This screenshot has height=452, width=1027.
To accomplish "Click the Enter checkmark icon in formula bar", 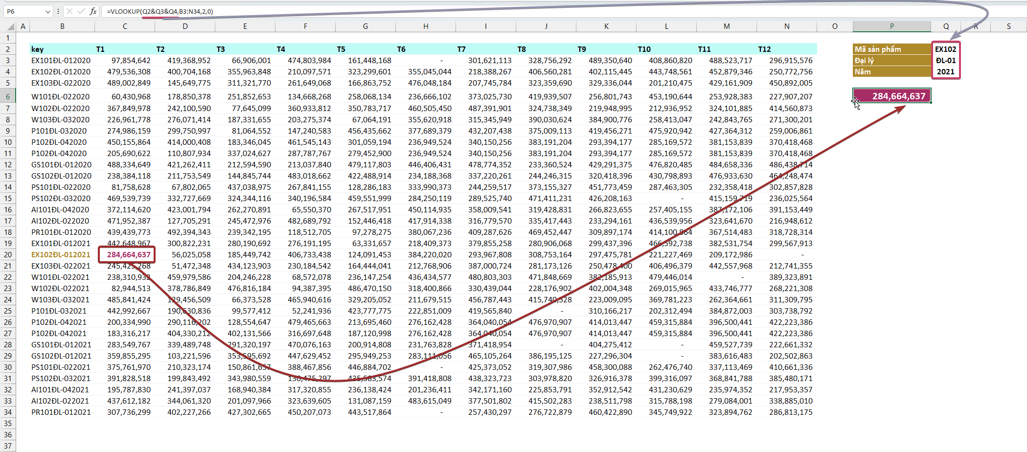I will pos(81,11).
